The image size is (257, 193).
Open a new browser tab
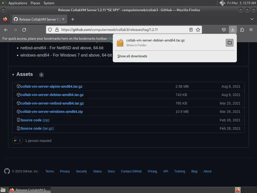tap(73, 19)
